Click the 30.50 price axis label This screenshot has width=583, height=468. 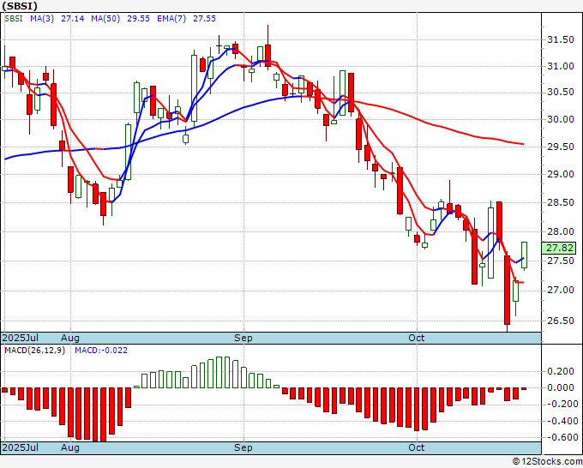tap(561, 93)
